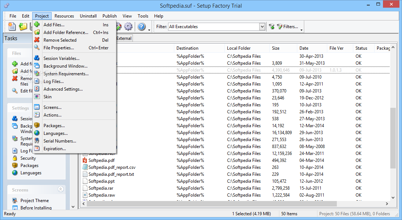Click the Languages globe menu icon

point(37,133)
